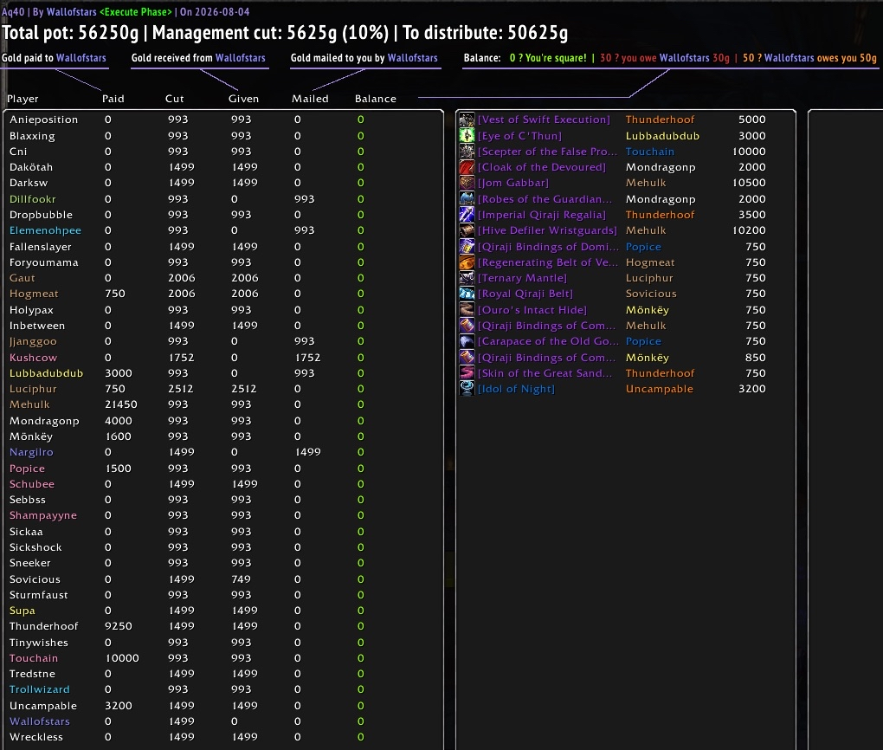Click the Imperial Qiraji Regalia icon
The width and height of the screenshot is (883, 750).
[467, 215]
